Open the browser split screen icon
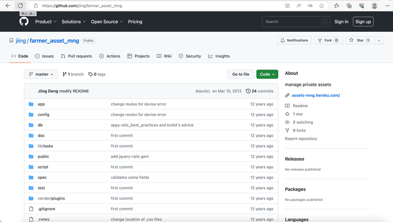 (x=287, y=5)
